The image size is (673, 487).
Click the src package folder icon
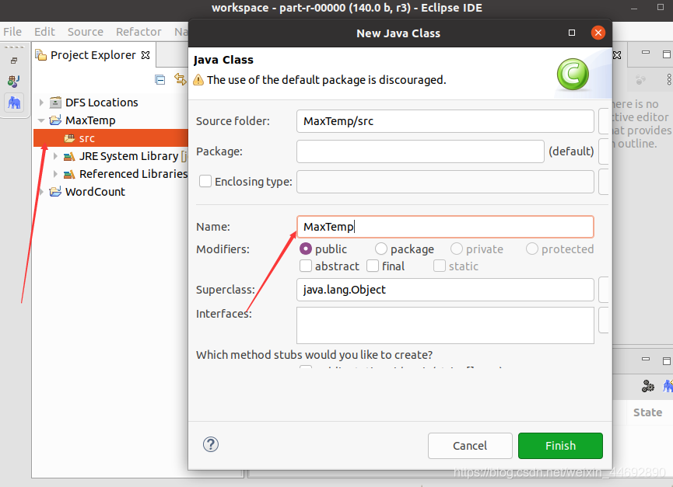click(69, 138)
